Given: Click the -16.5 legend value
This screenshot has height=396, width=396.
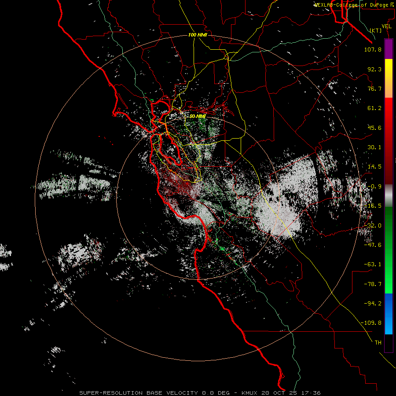Looking at the screenshot, I should (x=373, y=206).
